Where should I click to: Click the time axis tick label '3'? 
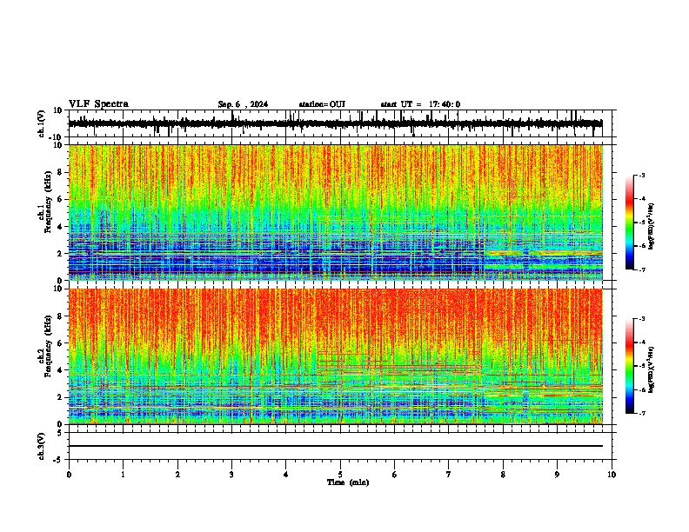231,475
